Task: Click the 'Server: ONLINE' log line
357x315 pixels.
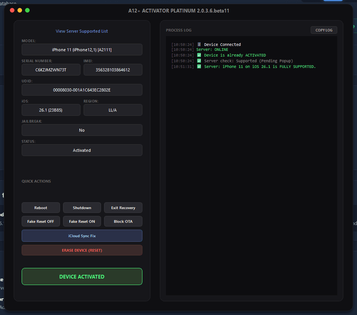Action: [x=212, y=50]
